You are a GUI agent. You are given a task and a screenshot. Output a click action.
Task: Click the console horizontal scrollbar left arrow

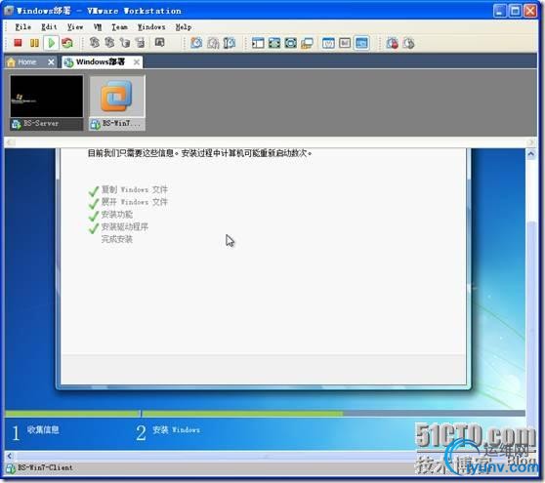10,456
